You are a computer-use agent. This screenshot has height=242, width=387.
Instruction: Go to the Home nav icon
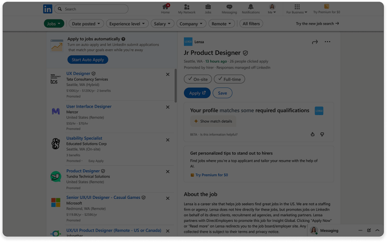pos(165,9)
